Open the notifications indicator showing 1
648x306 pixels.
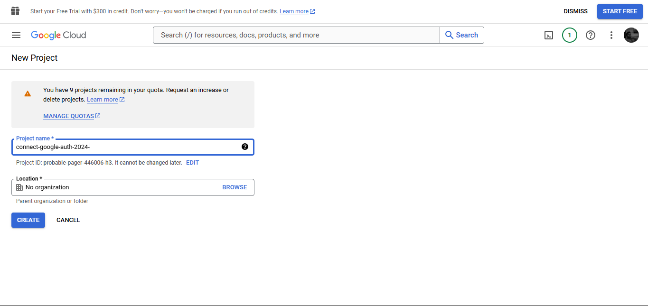(x=569, y=35)
